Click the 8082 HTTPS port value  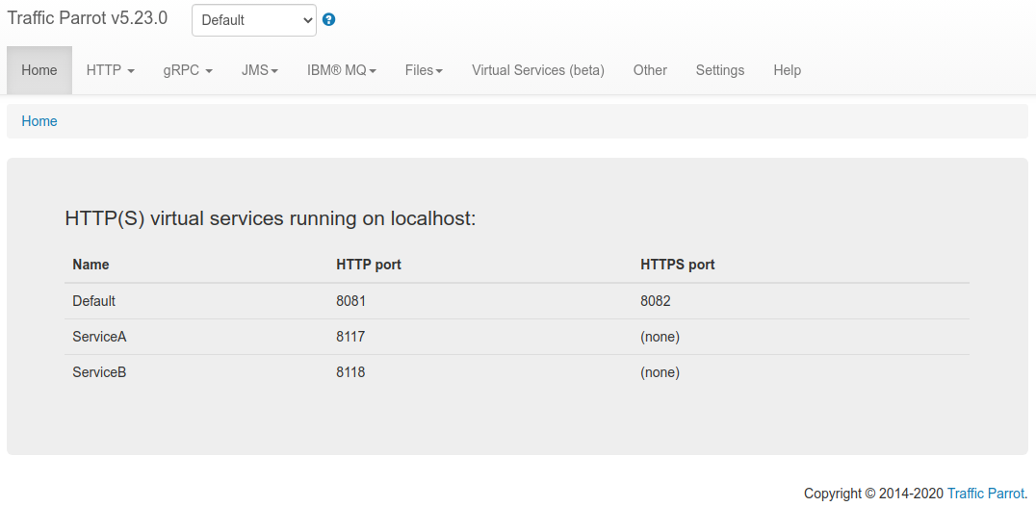coord(655,301)
